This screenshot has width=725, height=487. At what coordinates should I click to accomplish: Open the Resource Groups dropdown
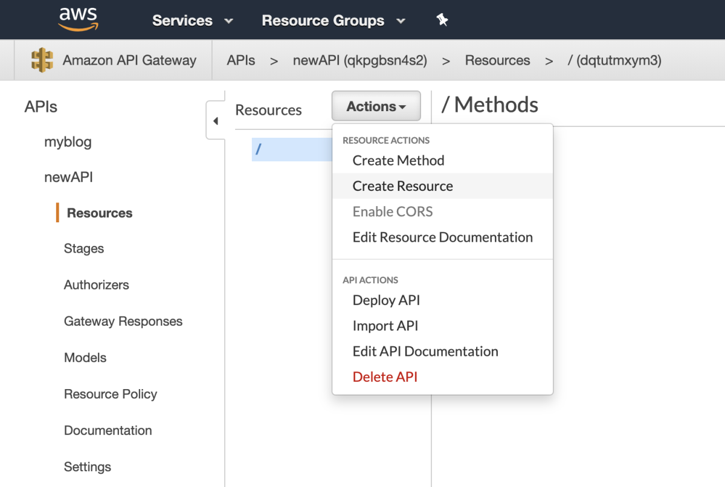(x=333, y=21)
